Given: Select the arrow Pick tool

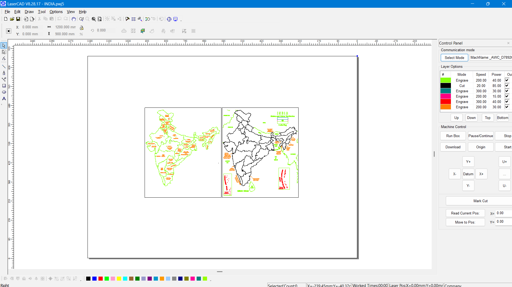Looking at the screenshot, I should tap(4, 46).
